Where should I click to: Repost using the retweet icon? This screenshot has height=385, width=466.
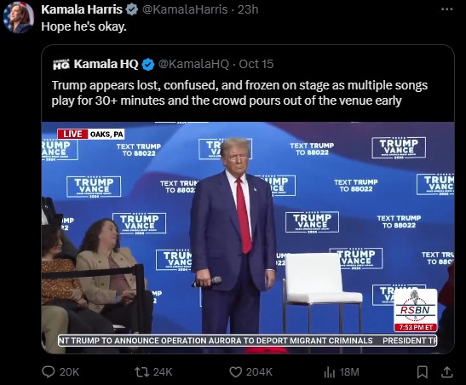[142, 372]
